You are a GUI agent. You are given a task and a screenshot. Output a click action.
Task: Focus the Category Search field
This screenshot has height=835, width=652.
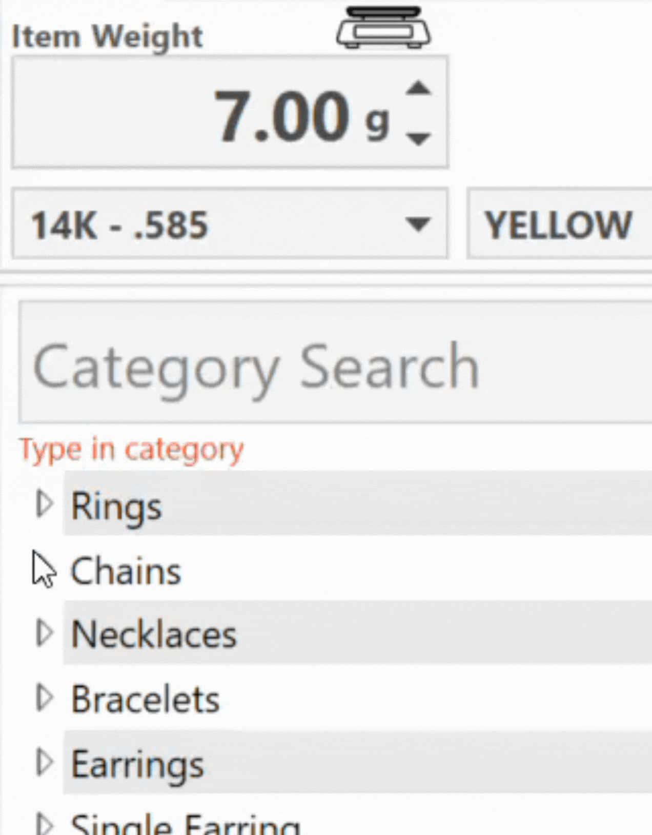coord(335,362)
